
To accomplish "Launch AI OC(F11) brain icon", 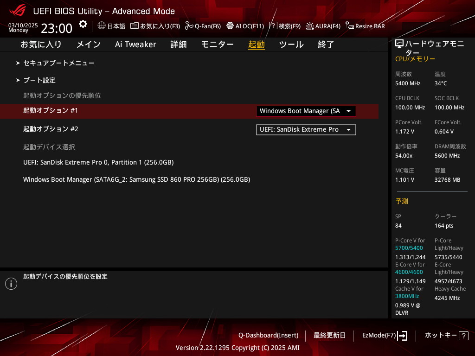I will click(x=230, y=26).
